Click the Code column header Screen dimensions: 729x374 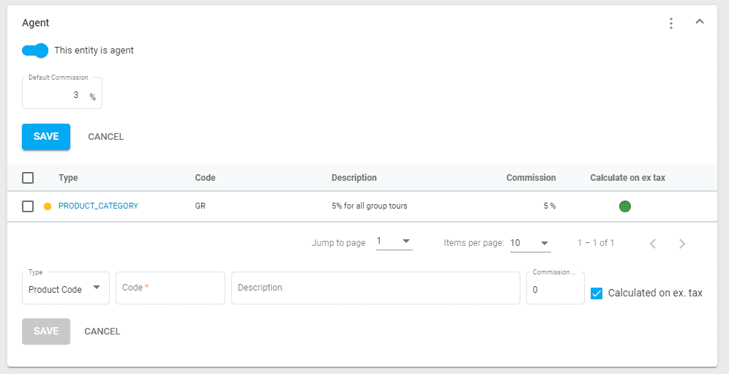205,178
